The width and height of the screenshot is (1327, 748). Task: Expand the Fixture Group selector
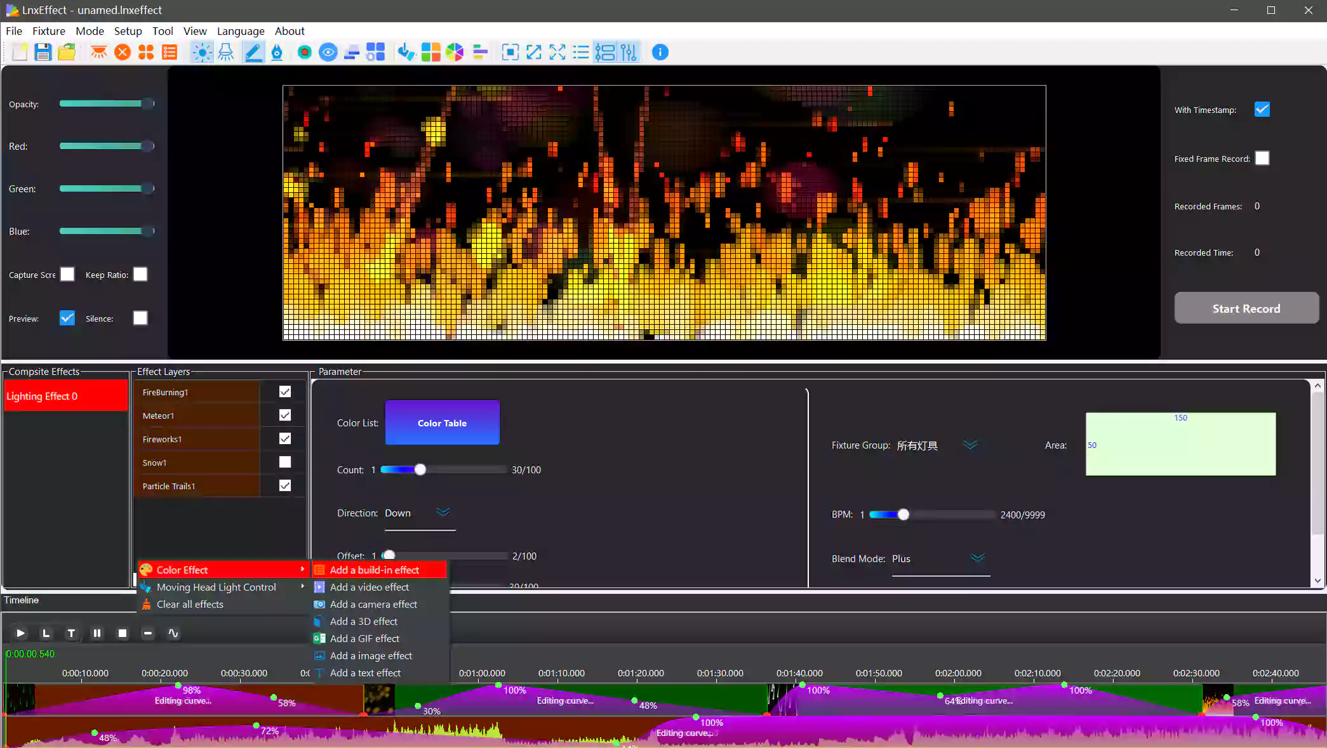[970, 445]
